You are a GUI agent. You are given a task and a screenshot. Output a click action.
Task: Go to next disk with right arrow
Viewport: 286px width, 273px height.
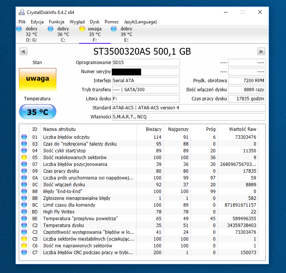tap(261, 52)
